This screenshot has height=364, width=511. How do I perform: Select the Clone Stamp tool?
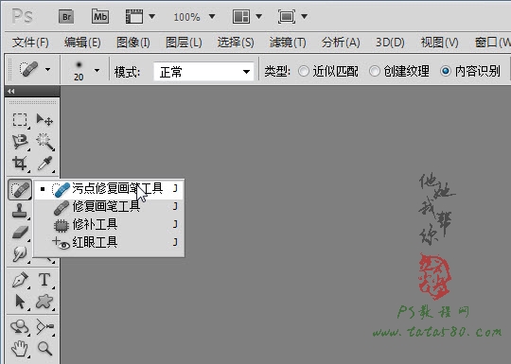[x=19, y=211]
